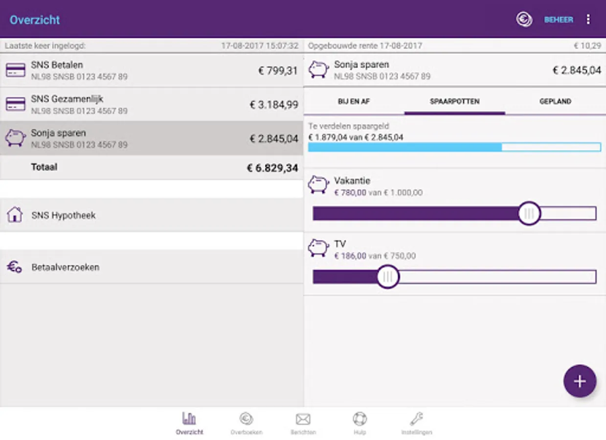
Task: Select the SPAARPOTTEN tab
Action: 454,102
